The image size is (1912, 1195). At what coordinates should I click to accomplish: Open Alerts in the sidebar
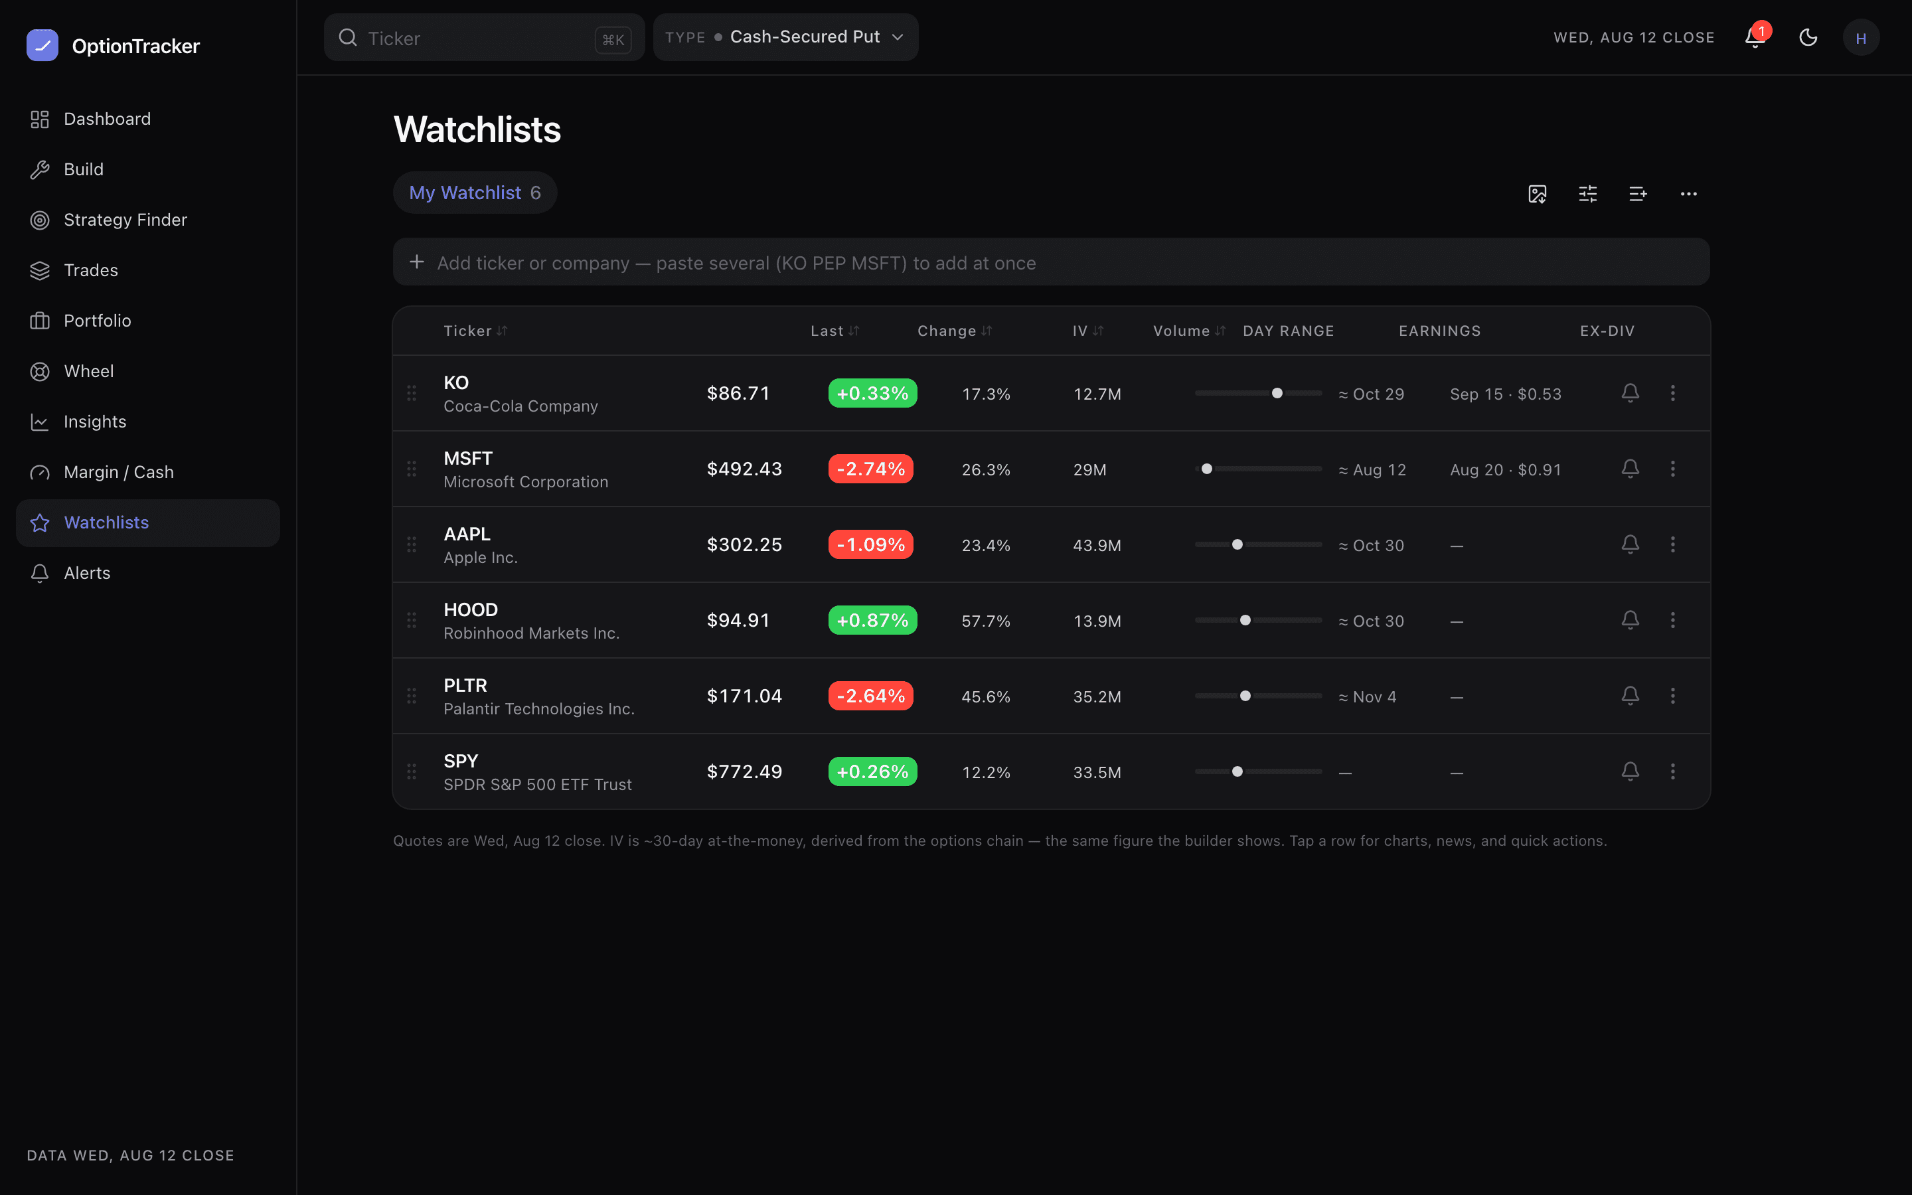point(148,573)
